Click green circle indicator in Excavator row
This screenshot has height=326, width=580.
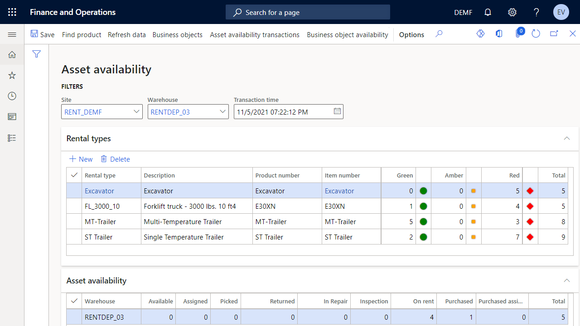click(x=423, y=191)
